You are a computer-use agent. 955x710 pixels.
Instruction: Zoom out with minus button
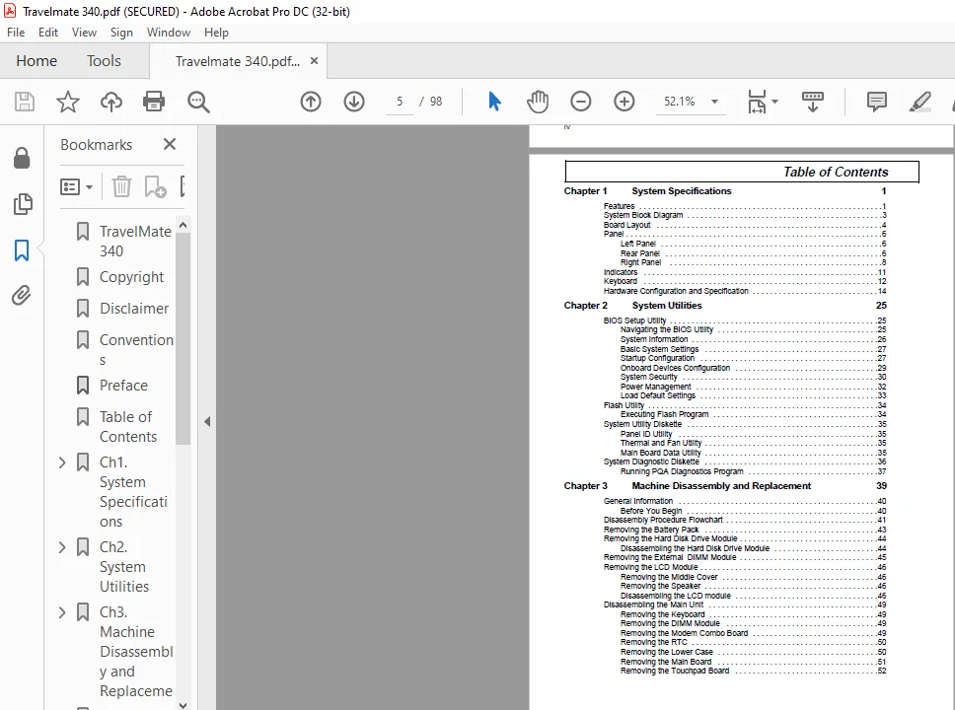(580, 102)
